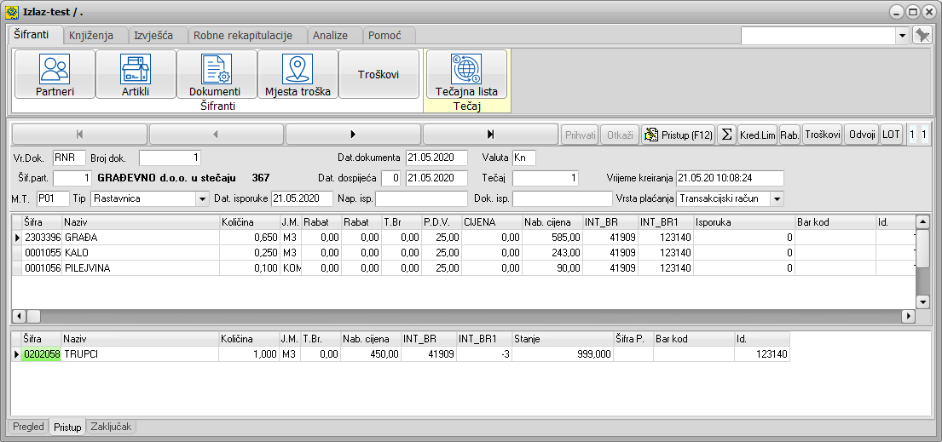Click the Valuta field
Screen dimensions: 942x442
tap(524, 158)
